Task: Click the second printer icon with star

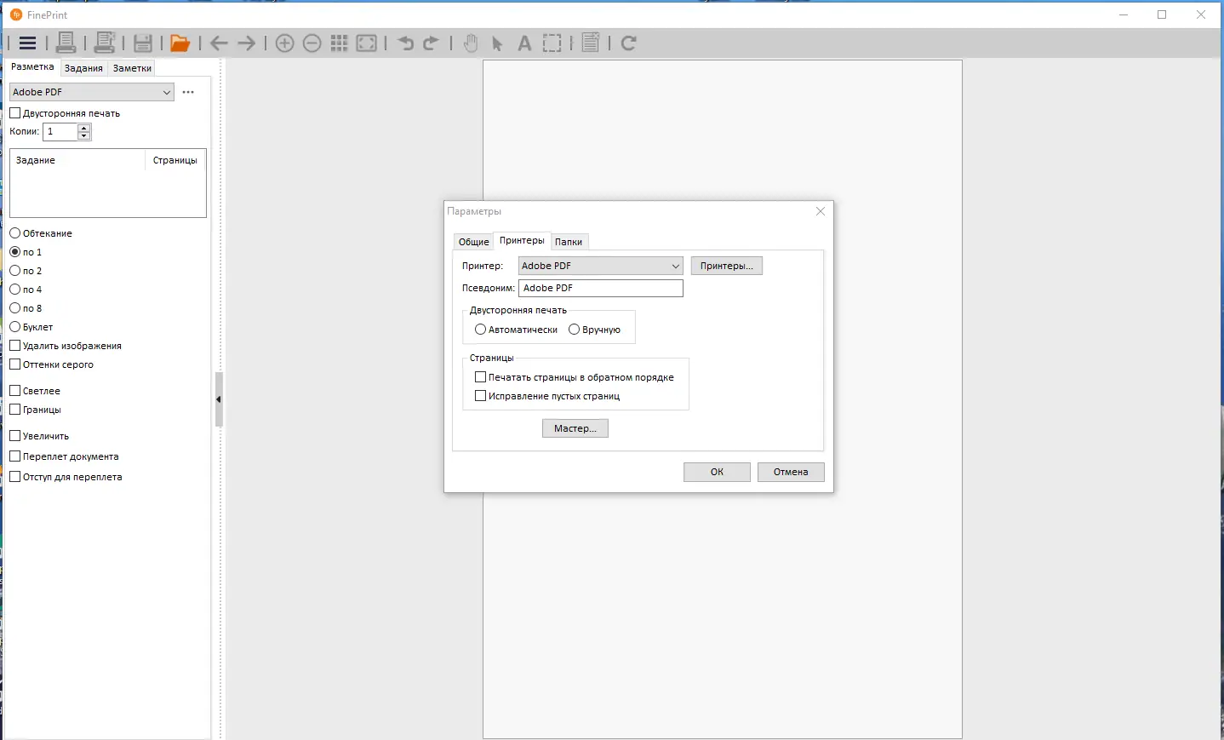Action: point(105,43)
